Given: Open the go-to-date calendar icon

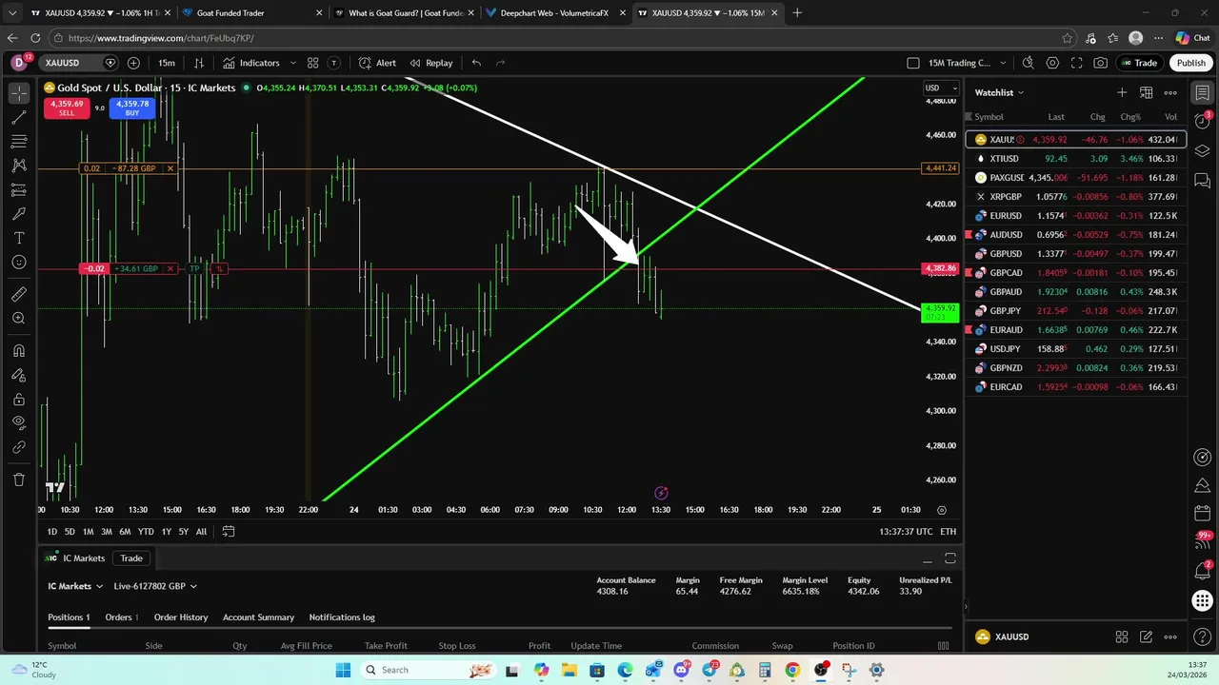Looking at the screenshot, I should click(x=229, y=532).
